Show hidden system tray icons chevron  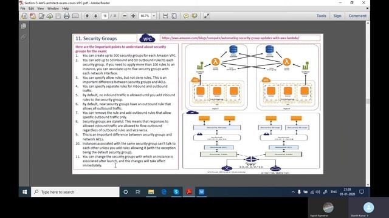pyautogui.click(x=293, y=192)
